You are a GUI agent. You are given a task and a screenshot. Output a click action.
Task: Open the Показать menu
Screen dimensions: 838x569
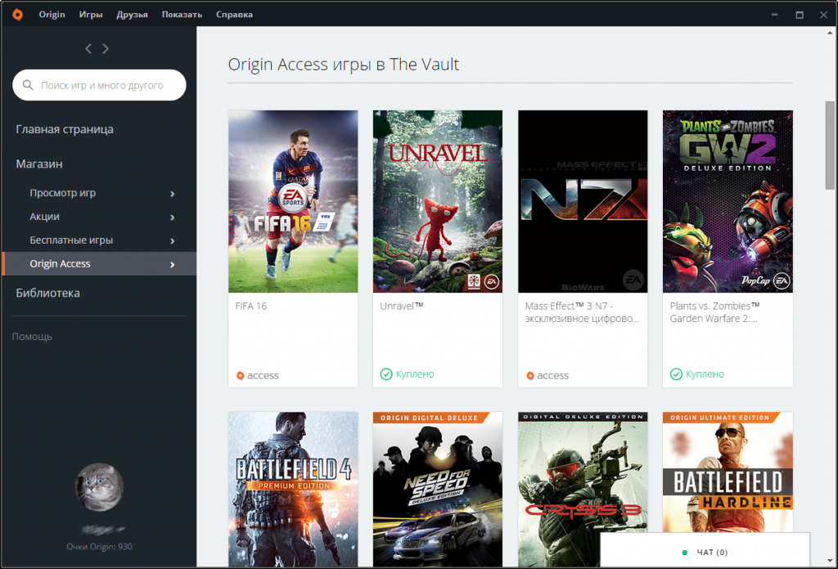click(x=182, y=15)
